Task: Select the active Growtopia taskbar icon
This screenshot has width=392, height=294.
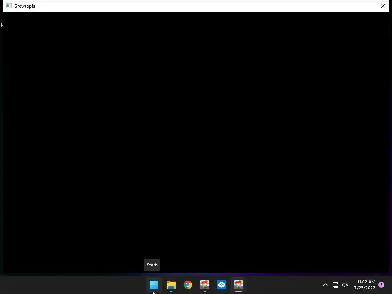Action: pyautogui.click(x=238, y=285)
